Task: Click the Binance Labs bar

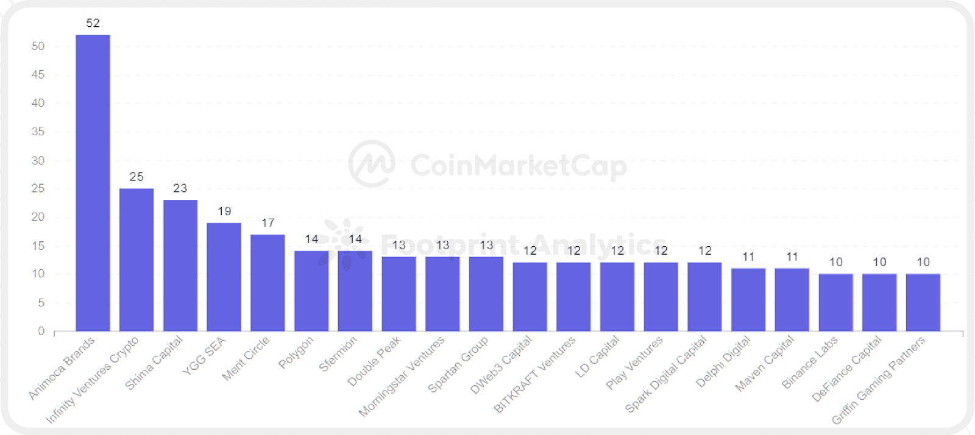Action: click(x=835, y=302)
